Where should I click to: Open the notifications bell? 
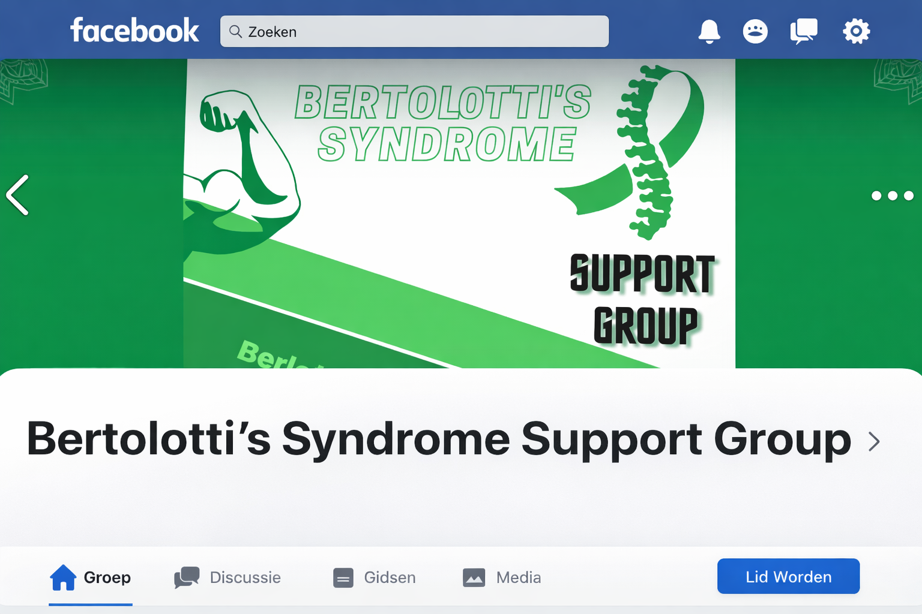coord(709,31)
